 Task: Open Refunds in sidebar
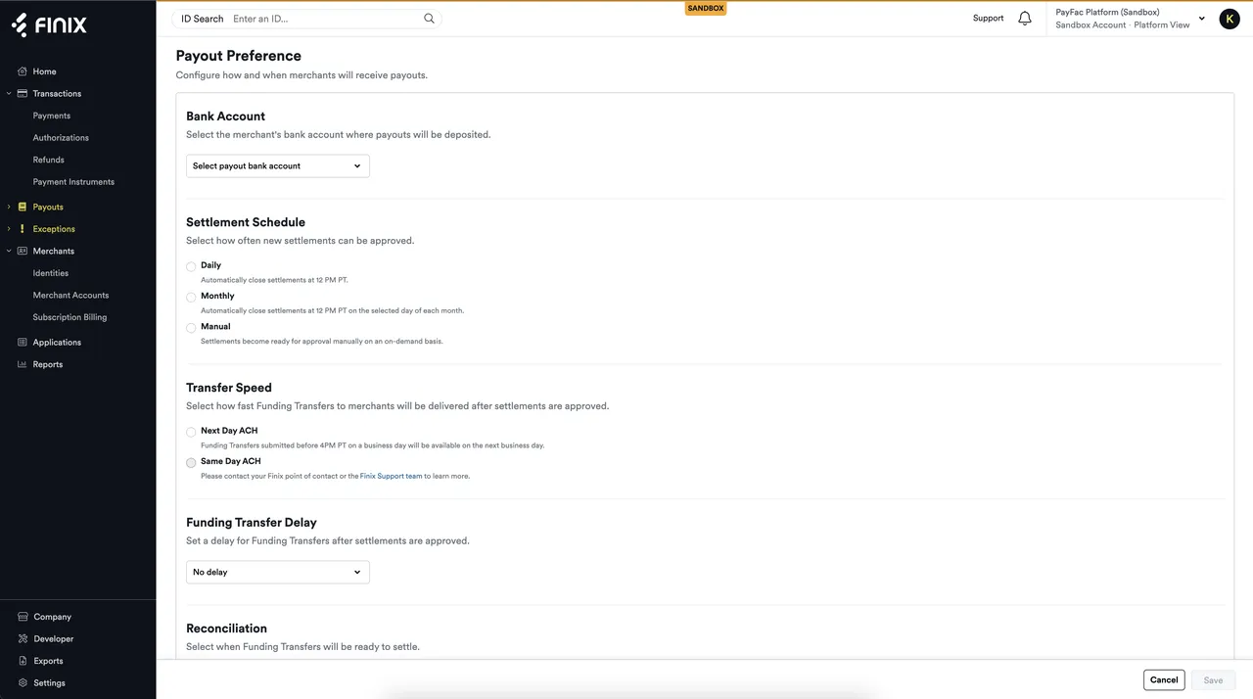[x=48, y=160]
